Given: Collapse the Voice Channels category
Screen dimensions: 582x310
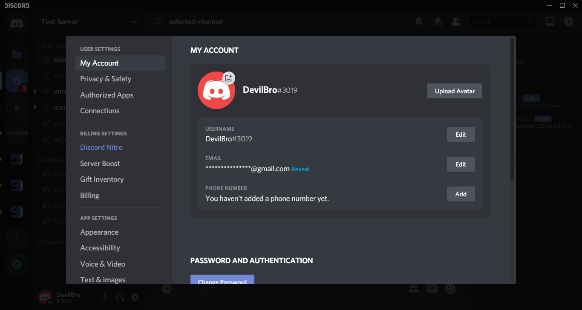Looking at the screenshot, I should coord(51,160).
